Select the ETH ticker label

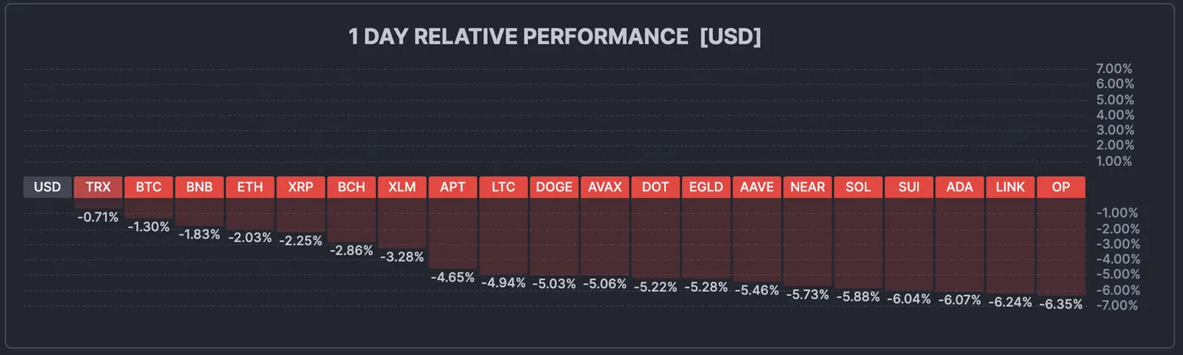tap(250, 187)
